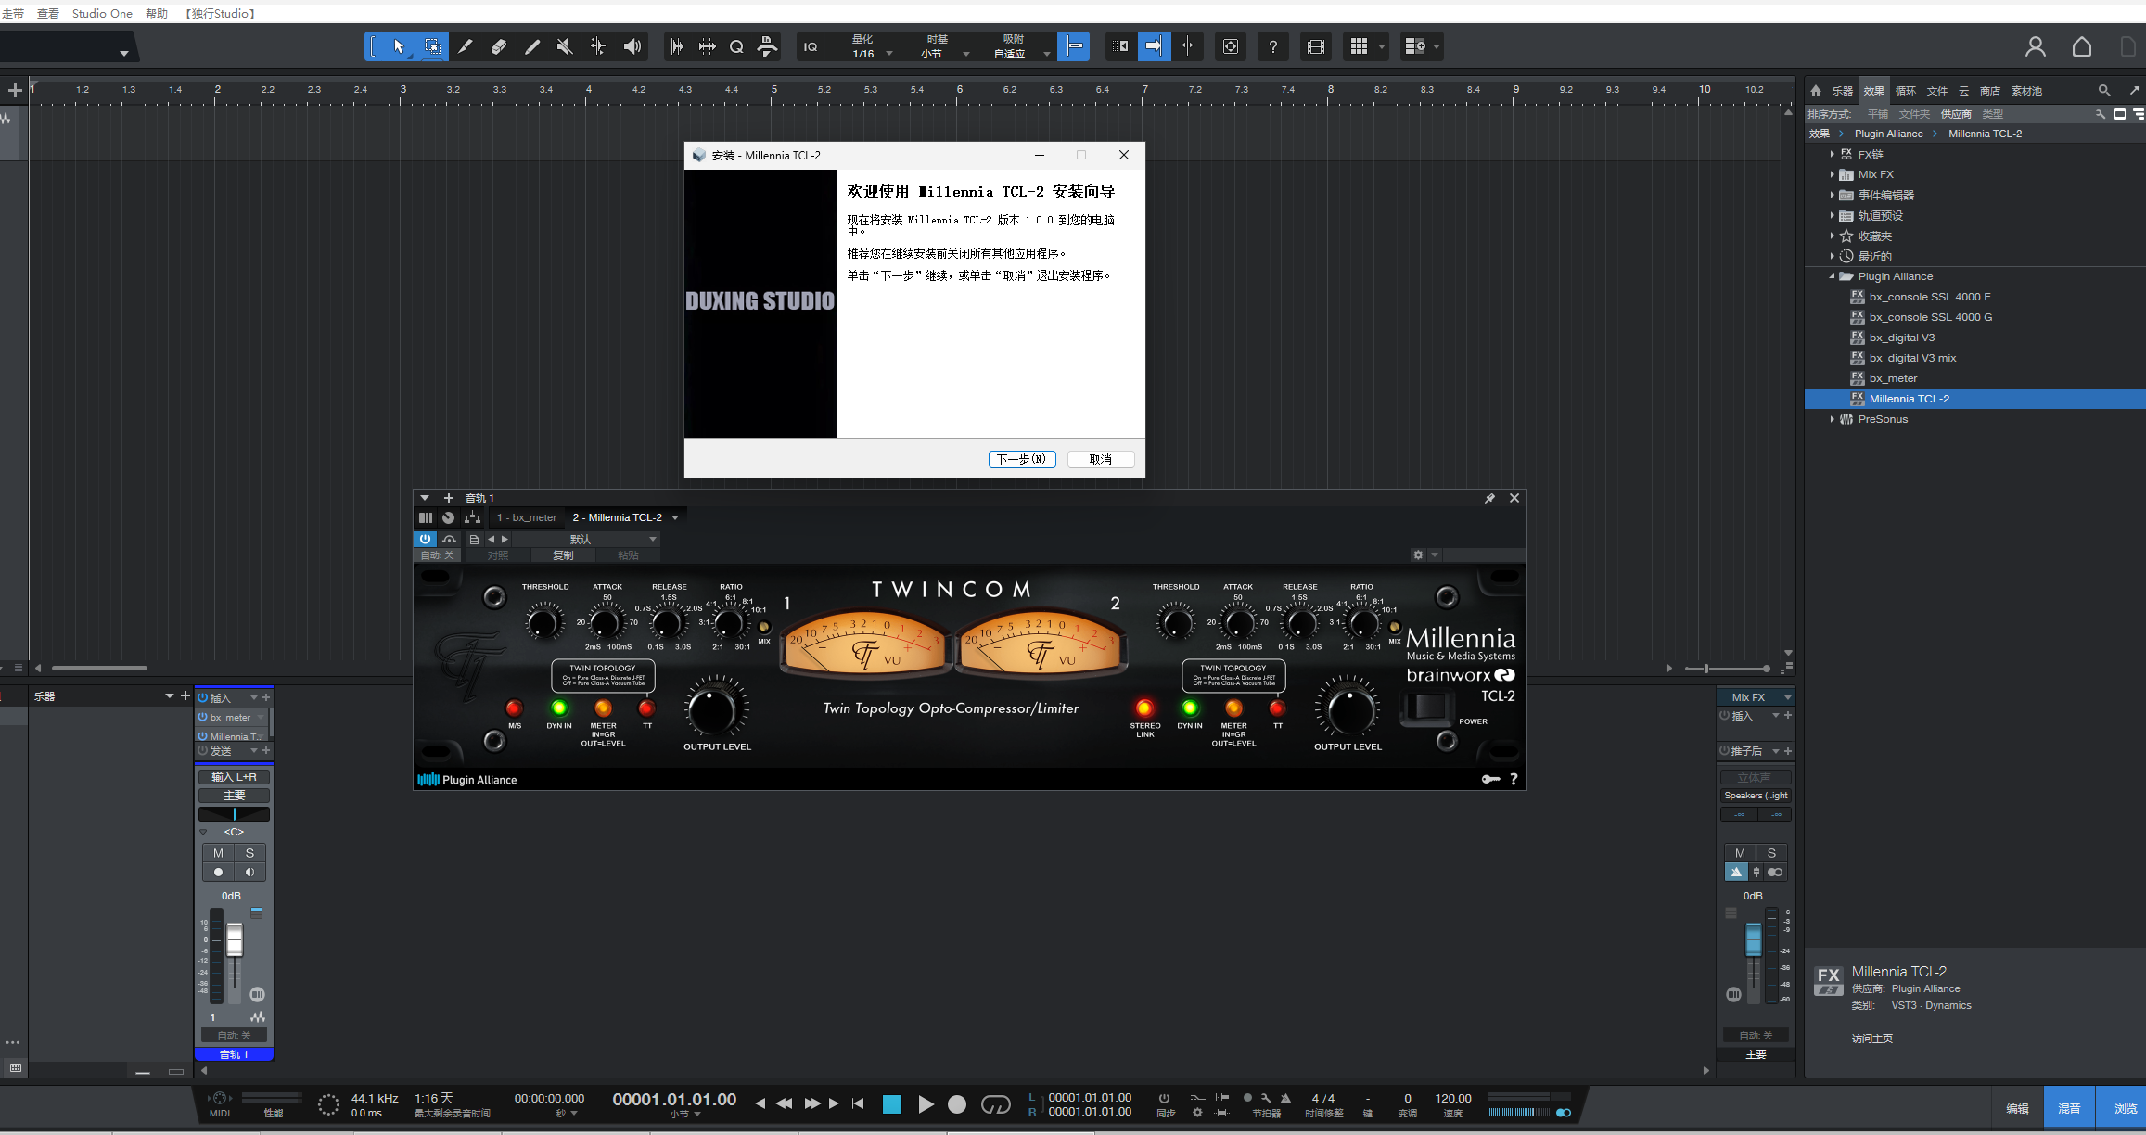Switch to the 1 - bx_meter plugin tab
This screenshot has height=1135, width=2146.
tap(527, 517)
